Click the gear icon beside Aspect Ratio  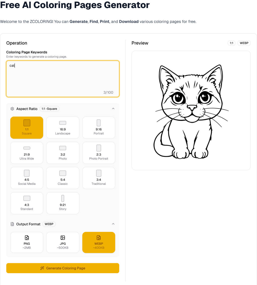coord(12,109)
